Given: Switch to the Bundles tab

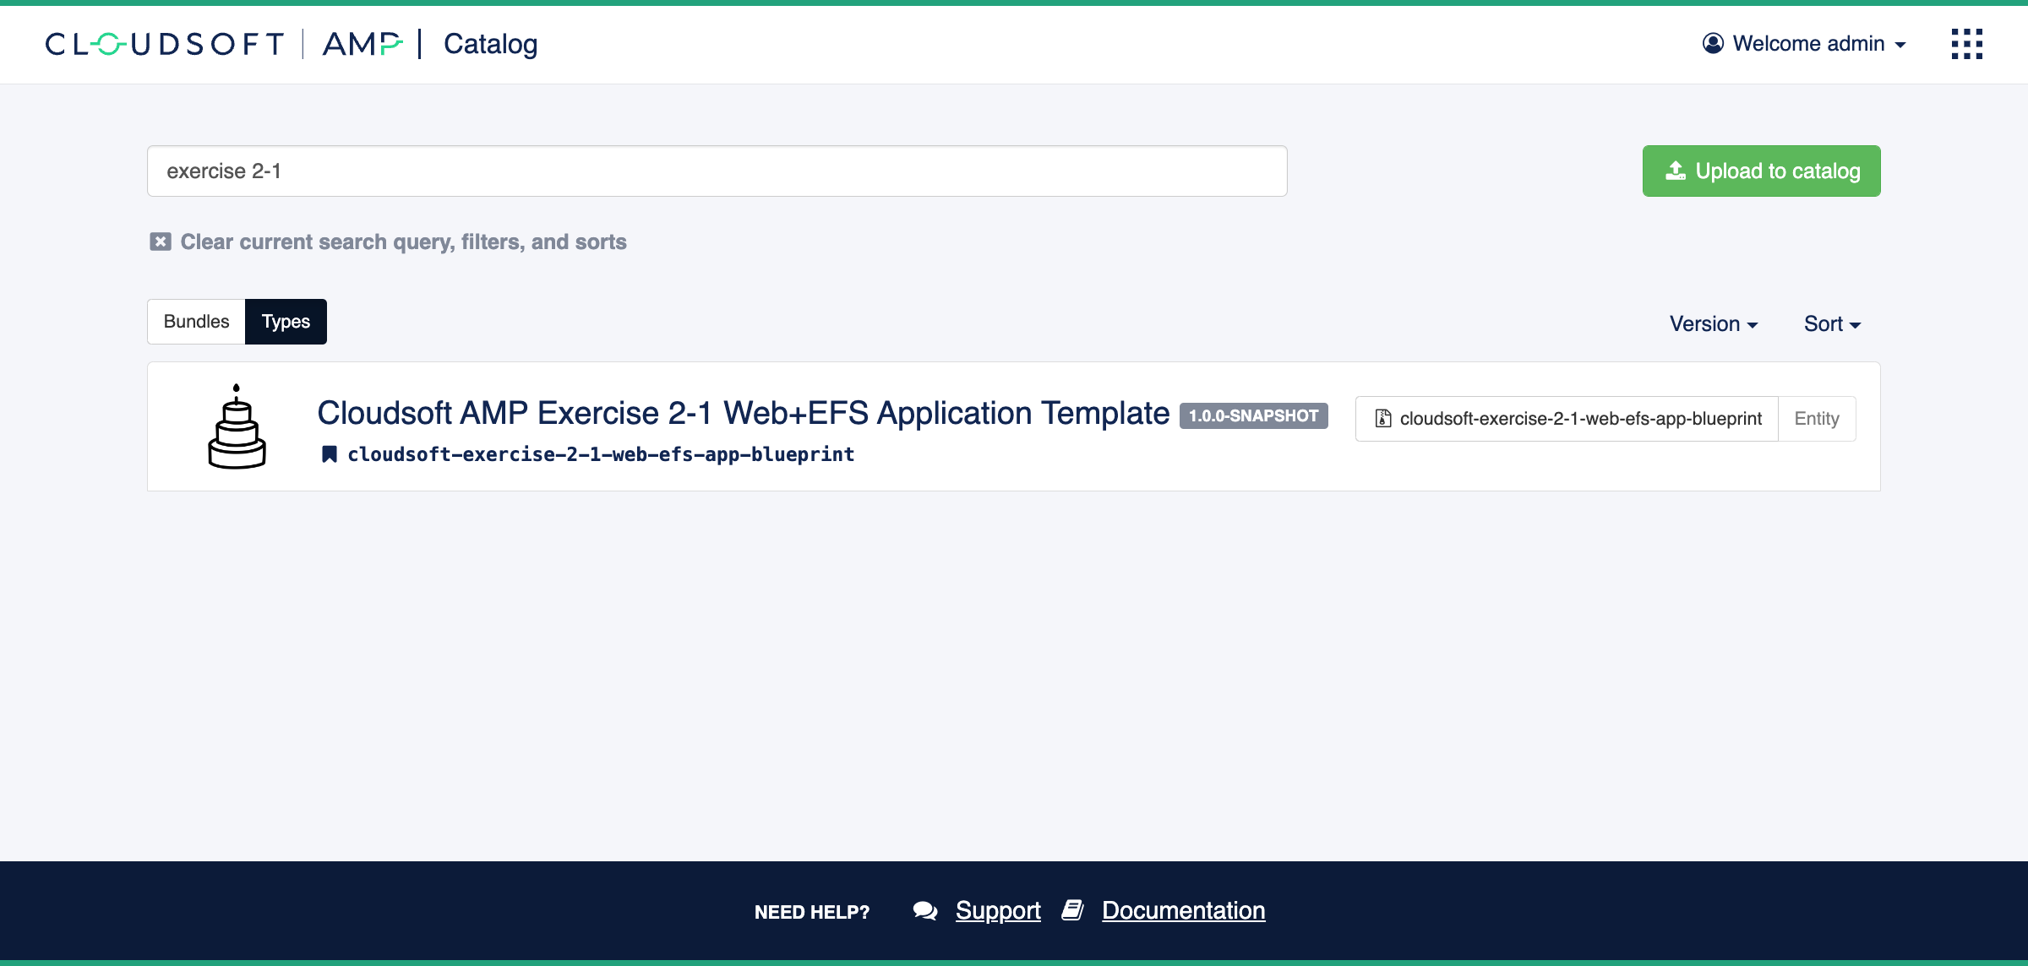Looking at the screenshot, I should (x=196, y=322).
